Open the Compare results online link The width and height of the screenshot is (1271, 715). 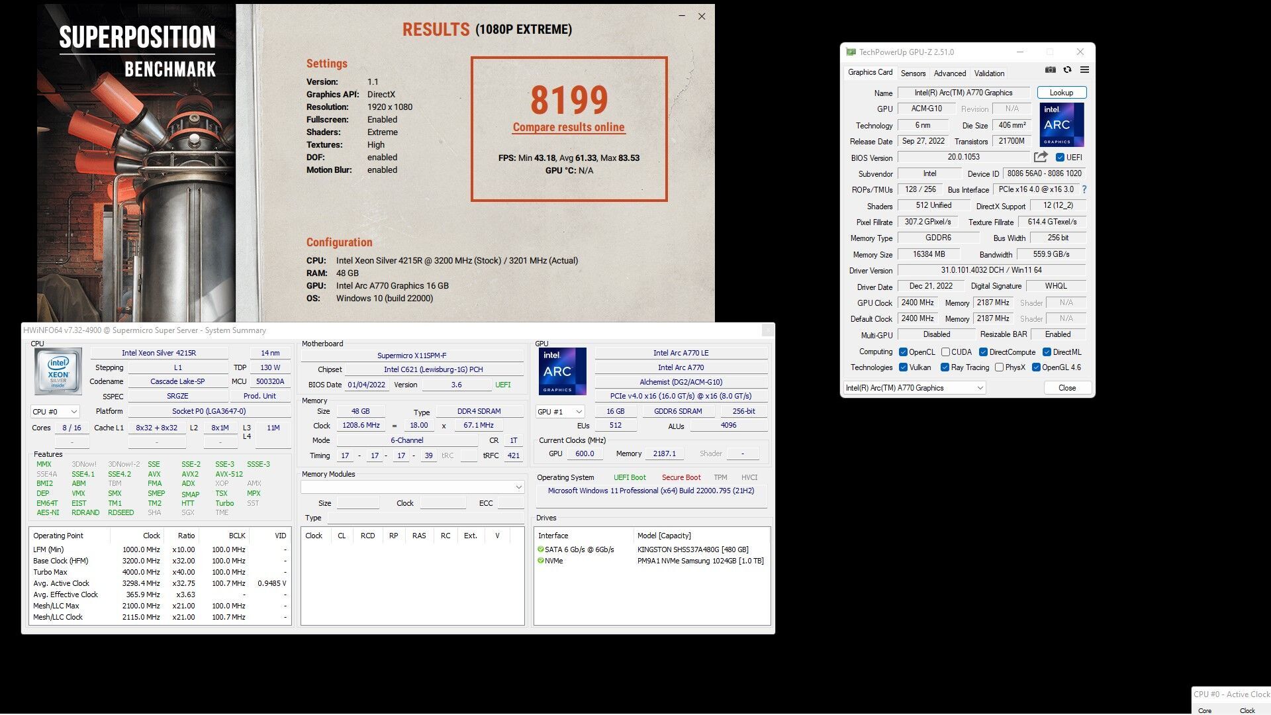[569, 127]
